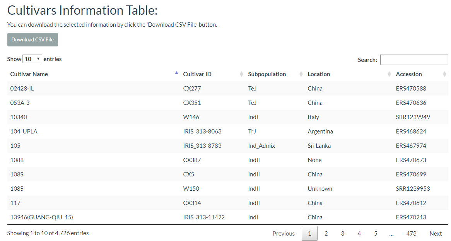The height and width of the screenshot is (241, 451).
Task: Select cultivar ID CX5
Action: [x=188, y=174]
